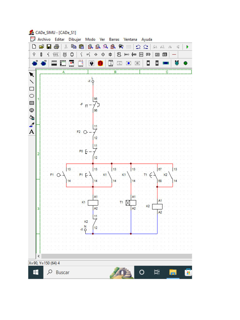The height and width of the screenshot is (320, 240).
Task: Toggle the grid dots display button
Action: click(129, 47)
